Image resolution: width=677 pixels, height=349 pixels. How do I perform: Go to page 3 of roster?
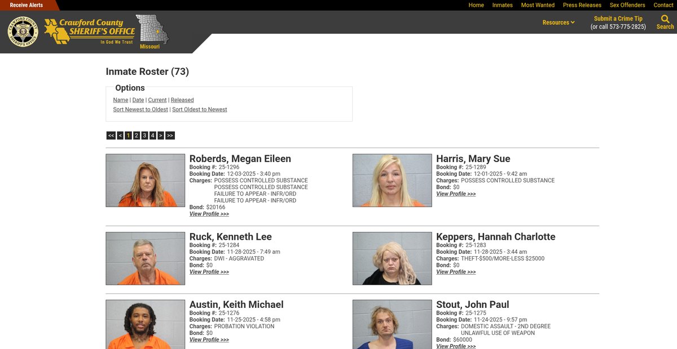click(x=144, y=136)
